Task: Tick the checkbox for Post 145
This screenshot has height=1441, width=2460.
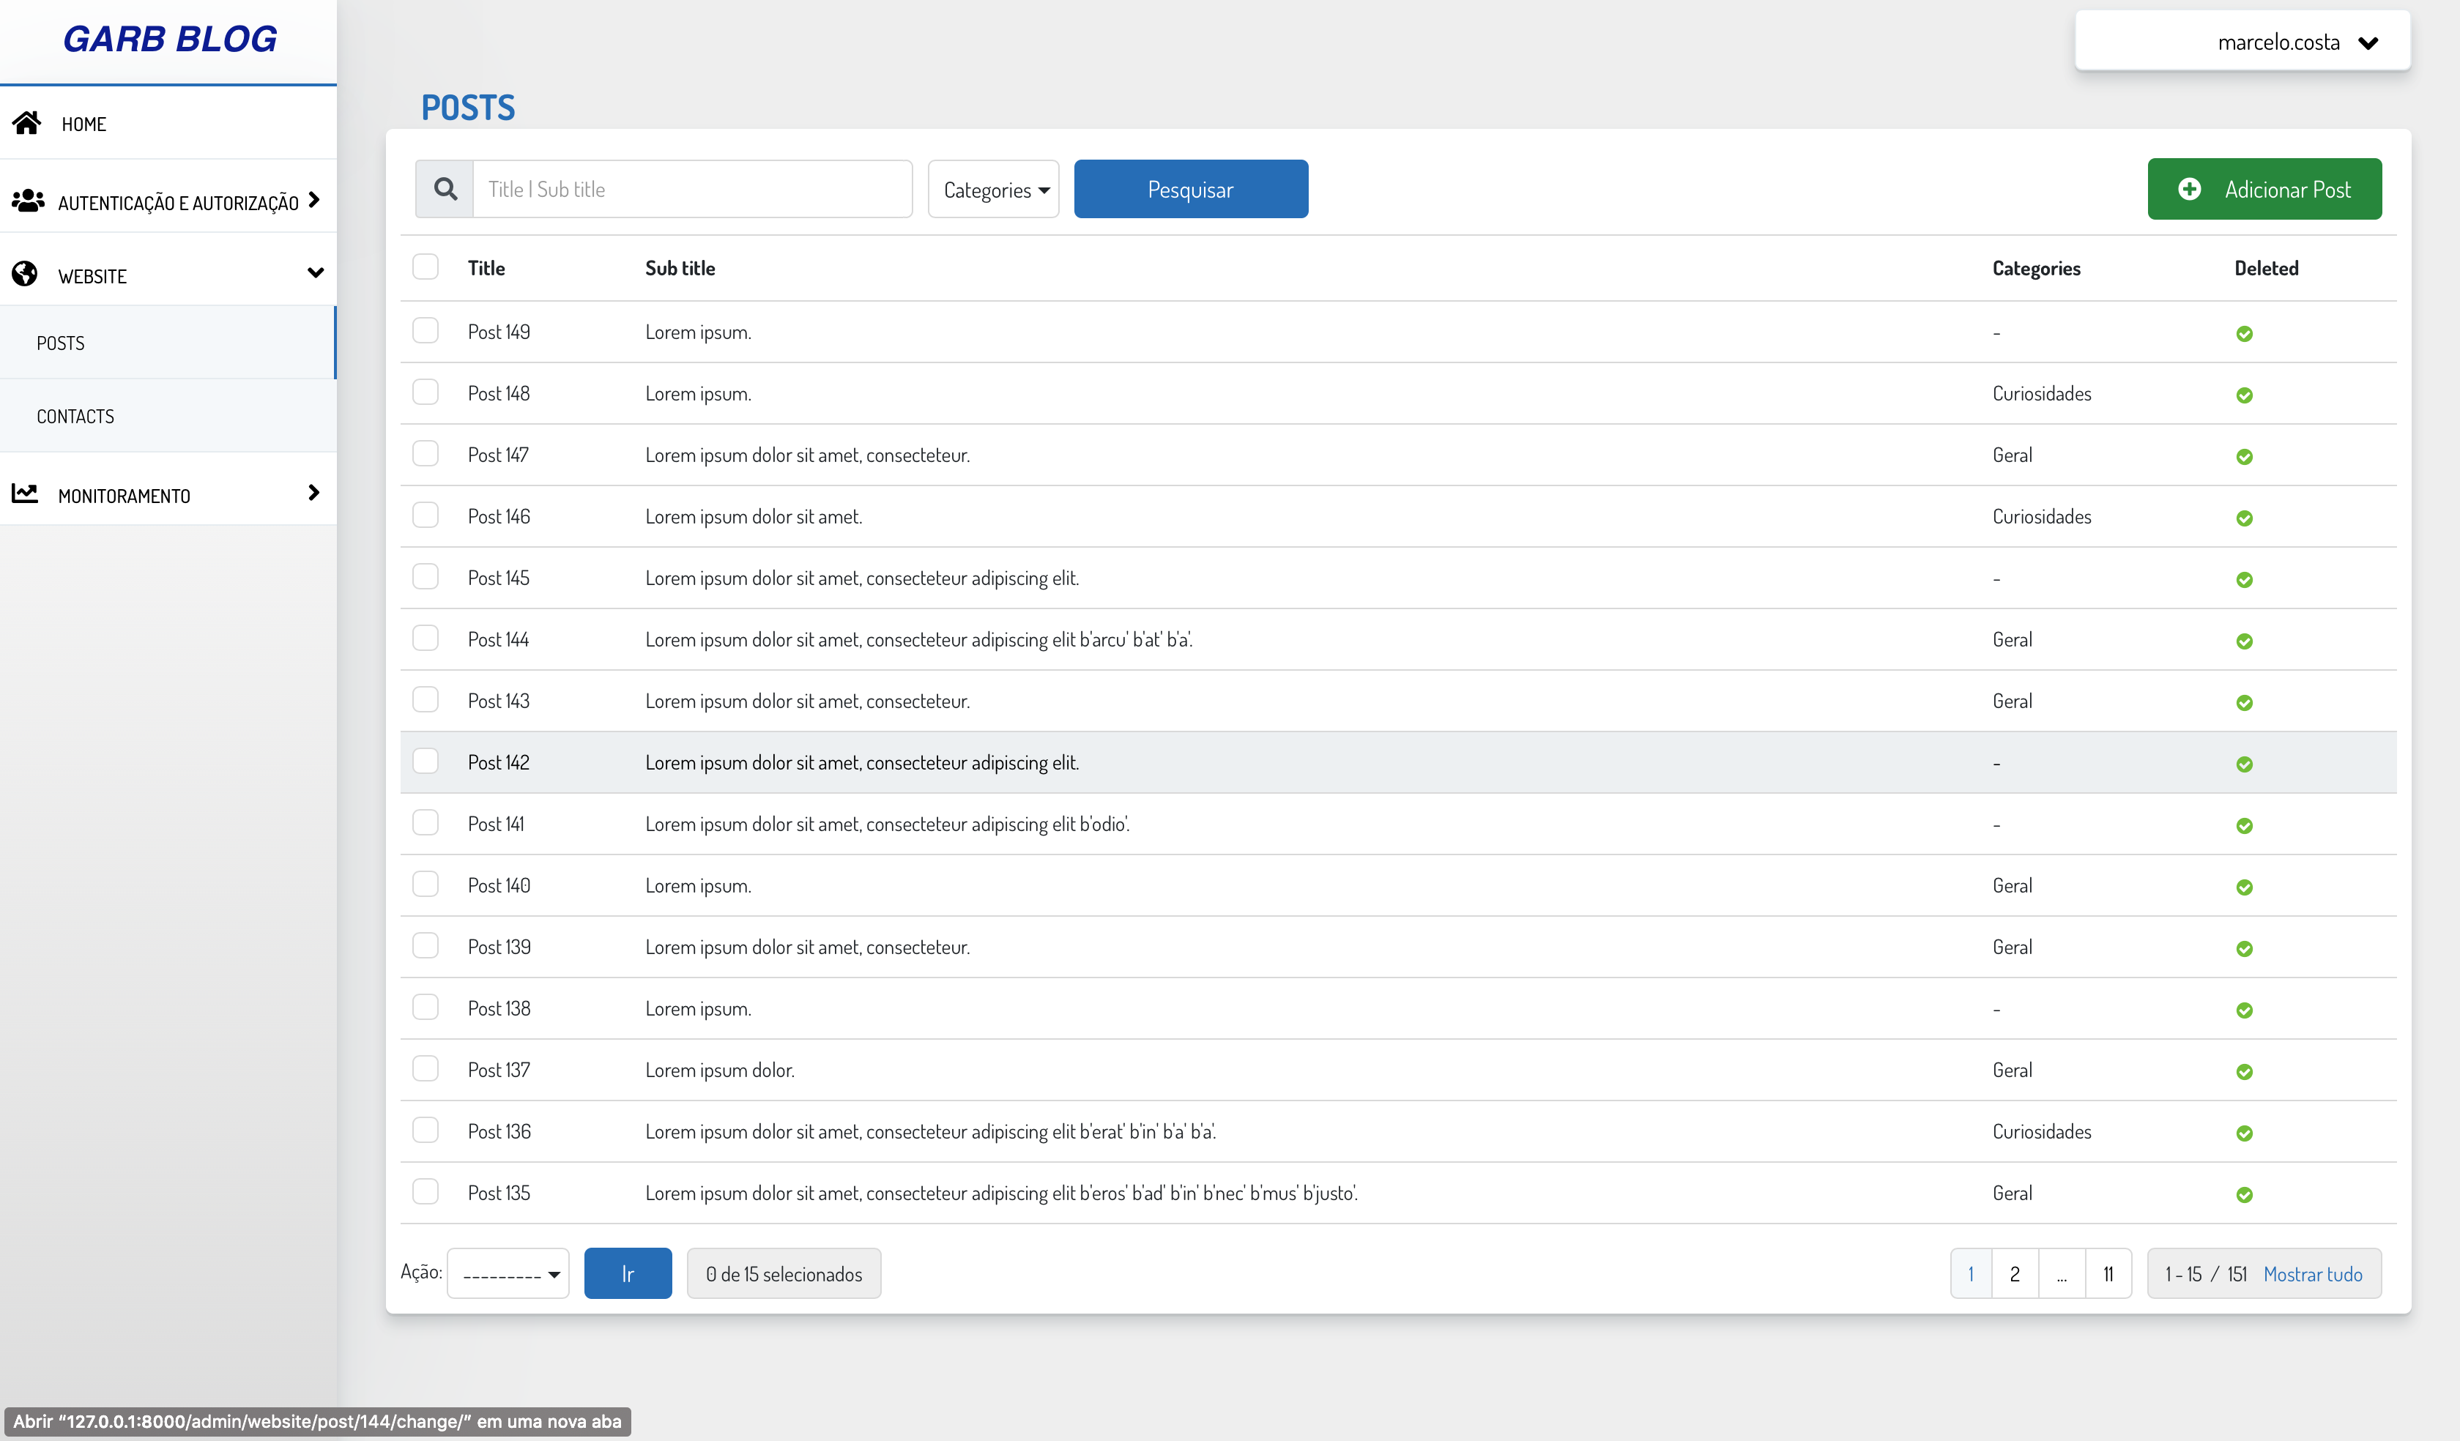Action: click(x=426, y=576)
